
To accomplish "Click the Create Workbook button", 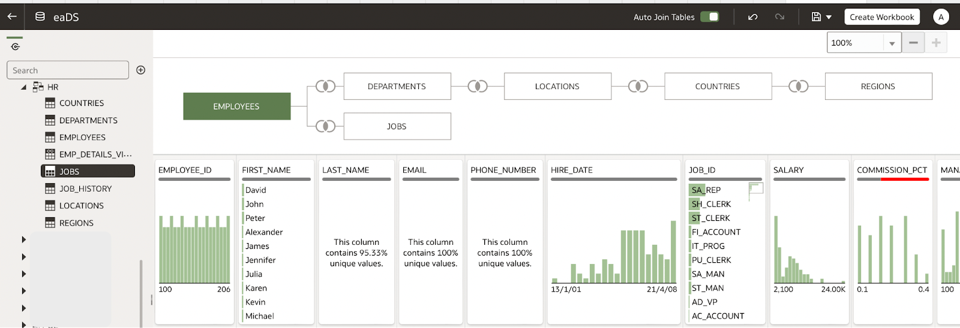I will click(882, 17).
